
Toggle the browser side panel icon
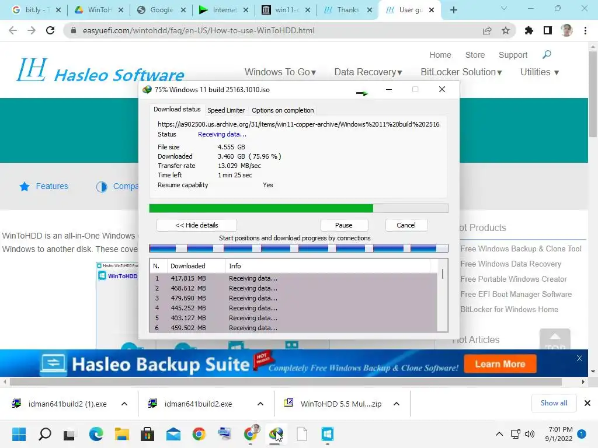[x=548, y=30]
